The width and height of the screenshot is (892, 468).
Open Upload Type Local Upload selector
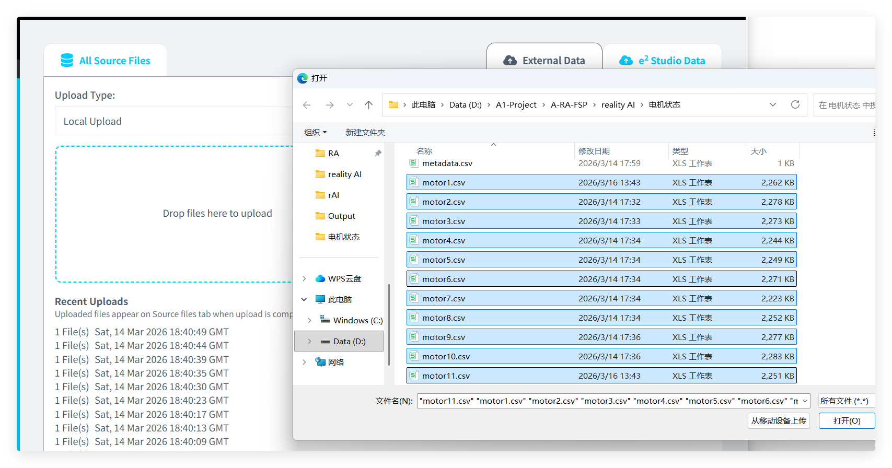[x=174, y=121]
